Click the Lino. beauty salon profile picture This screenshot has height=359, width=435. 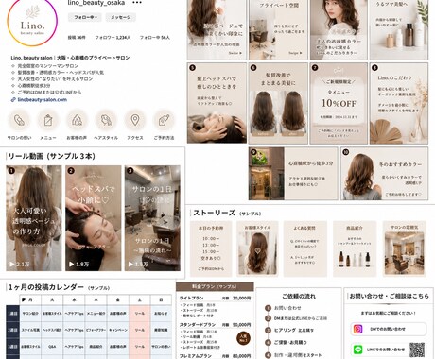pos(32,22)
